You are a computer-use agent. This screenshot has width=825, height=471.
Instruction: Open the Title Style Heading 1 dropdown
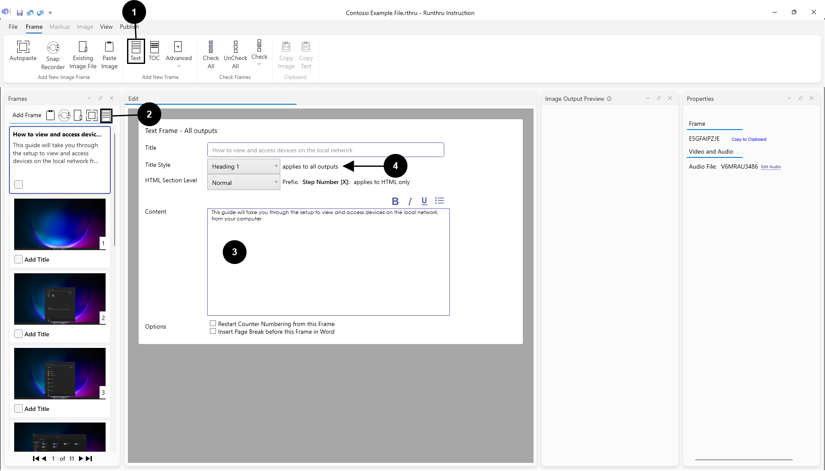[243, 166]
